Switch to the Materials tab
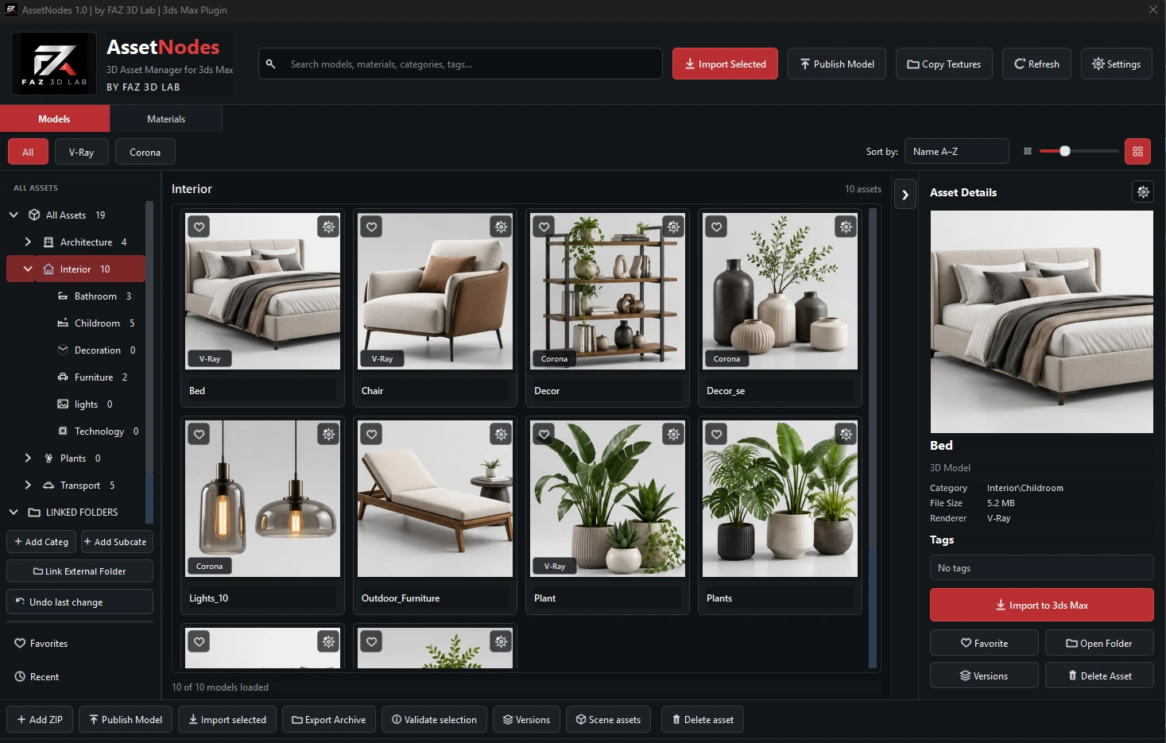 tap(166, 119)
